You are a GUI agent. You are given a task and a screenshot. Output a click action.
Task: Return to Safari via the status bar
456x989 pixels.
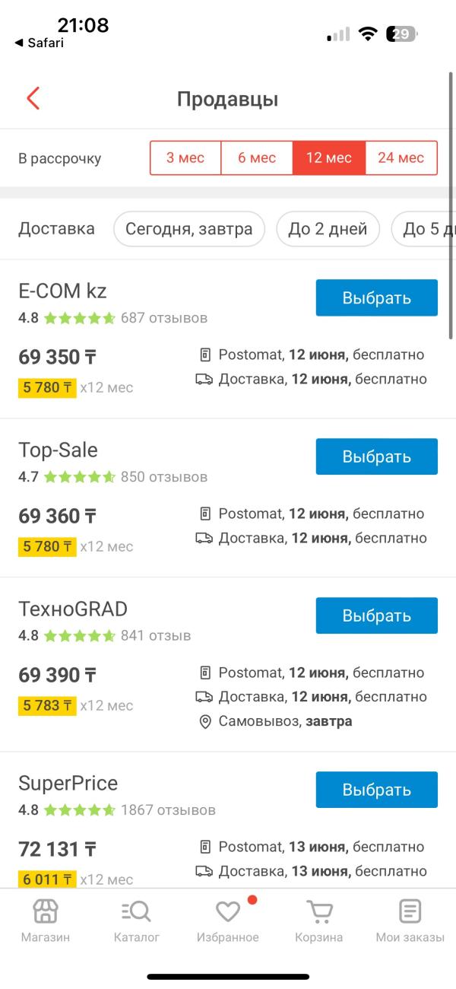tap(40, 43)
